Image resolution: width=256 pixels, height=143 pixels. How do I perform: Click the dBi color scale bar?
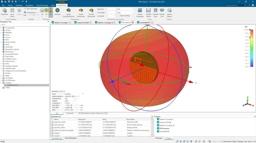coord(252,48)
